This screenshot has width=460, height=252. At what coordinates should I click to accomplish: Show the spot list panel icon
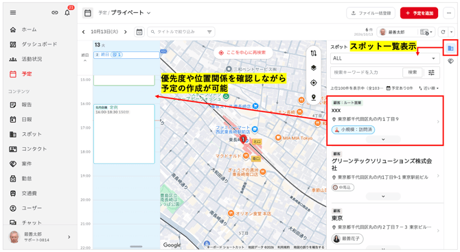[450, 48]
